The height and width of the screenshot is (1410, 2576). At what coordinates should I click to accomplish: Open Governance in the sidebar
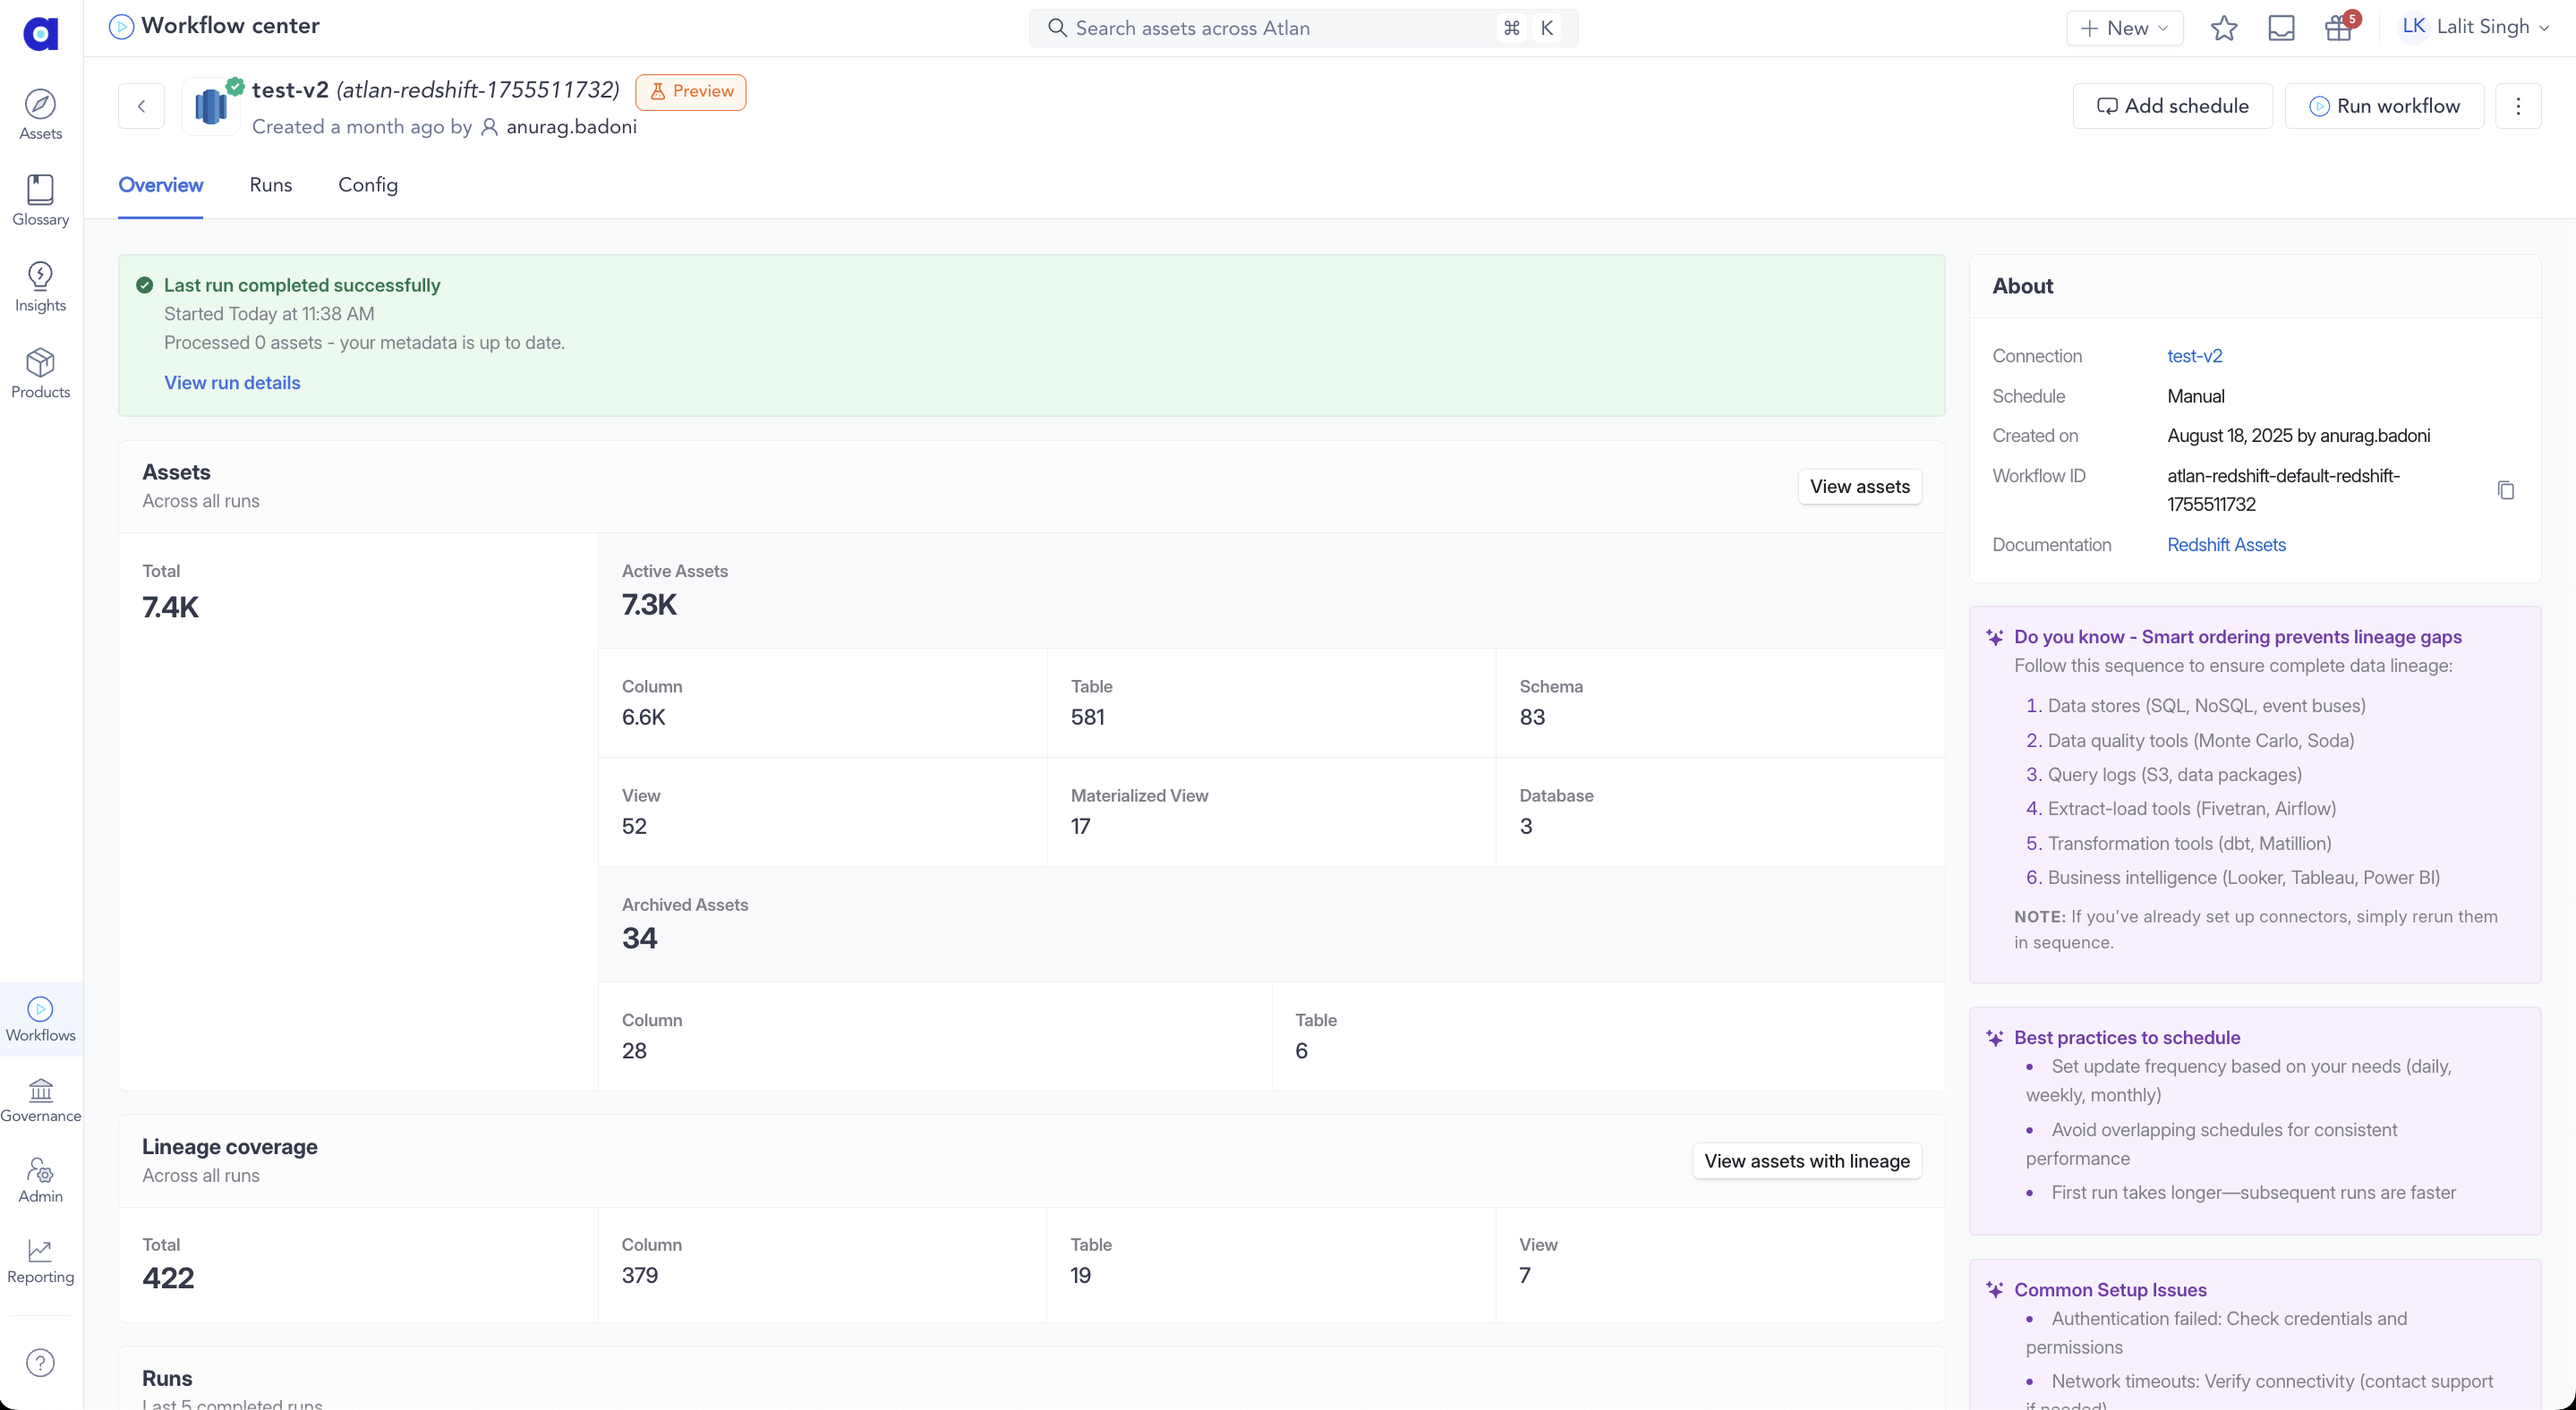[40, 1100]
